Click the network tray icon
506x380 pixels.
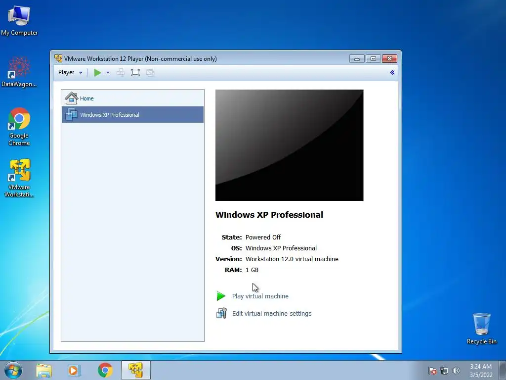click(444, 371)
